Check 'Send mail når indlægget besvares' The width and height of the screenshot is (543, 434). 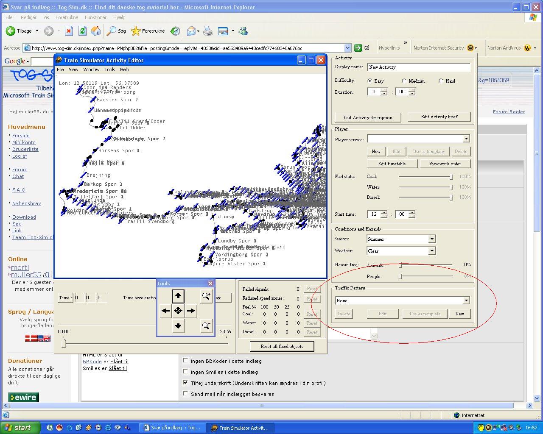pyautogui.click(x=185, y=394)
